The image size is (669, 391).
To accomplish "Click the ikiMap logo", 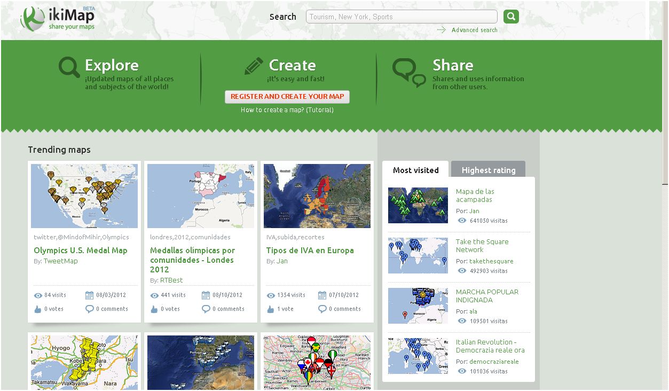I will point(58,19).
